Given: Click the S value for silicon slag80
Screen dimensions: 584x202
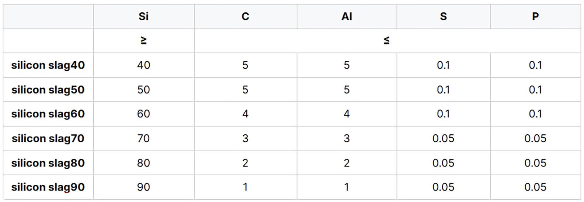Looking at the screenshot, I should [443, 163].
